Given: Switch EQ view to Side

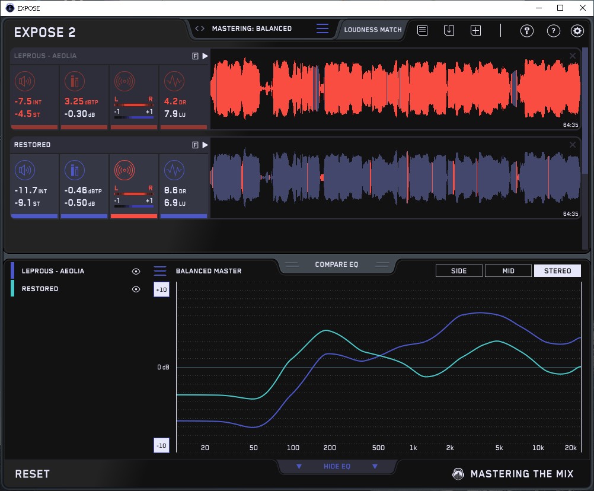Looking at the screenshot, I should (x=459, y=271).
